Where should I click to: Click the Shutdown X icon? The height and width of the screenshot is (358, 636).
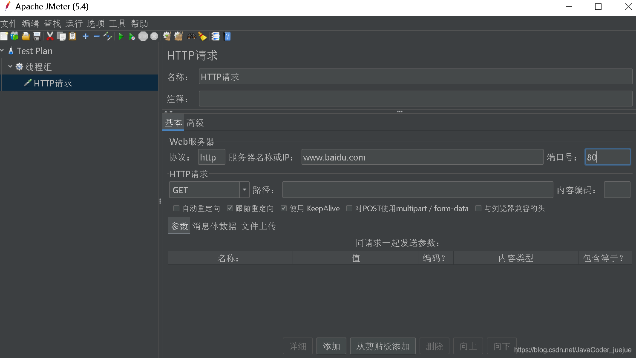(154, 36)
